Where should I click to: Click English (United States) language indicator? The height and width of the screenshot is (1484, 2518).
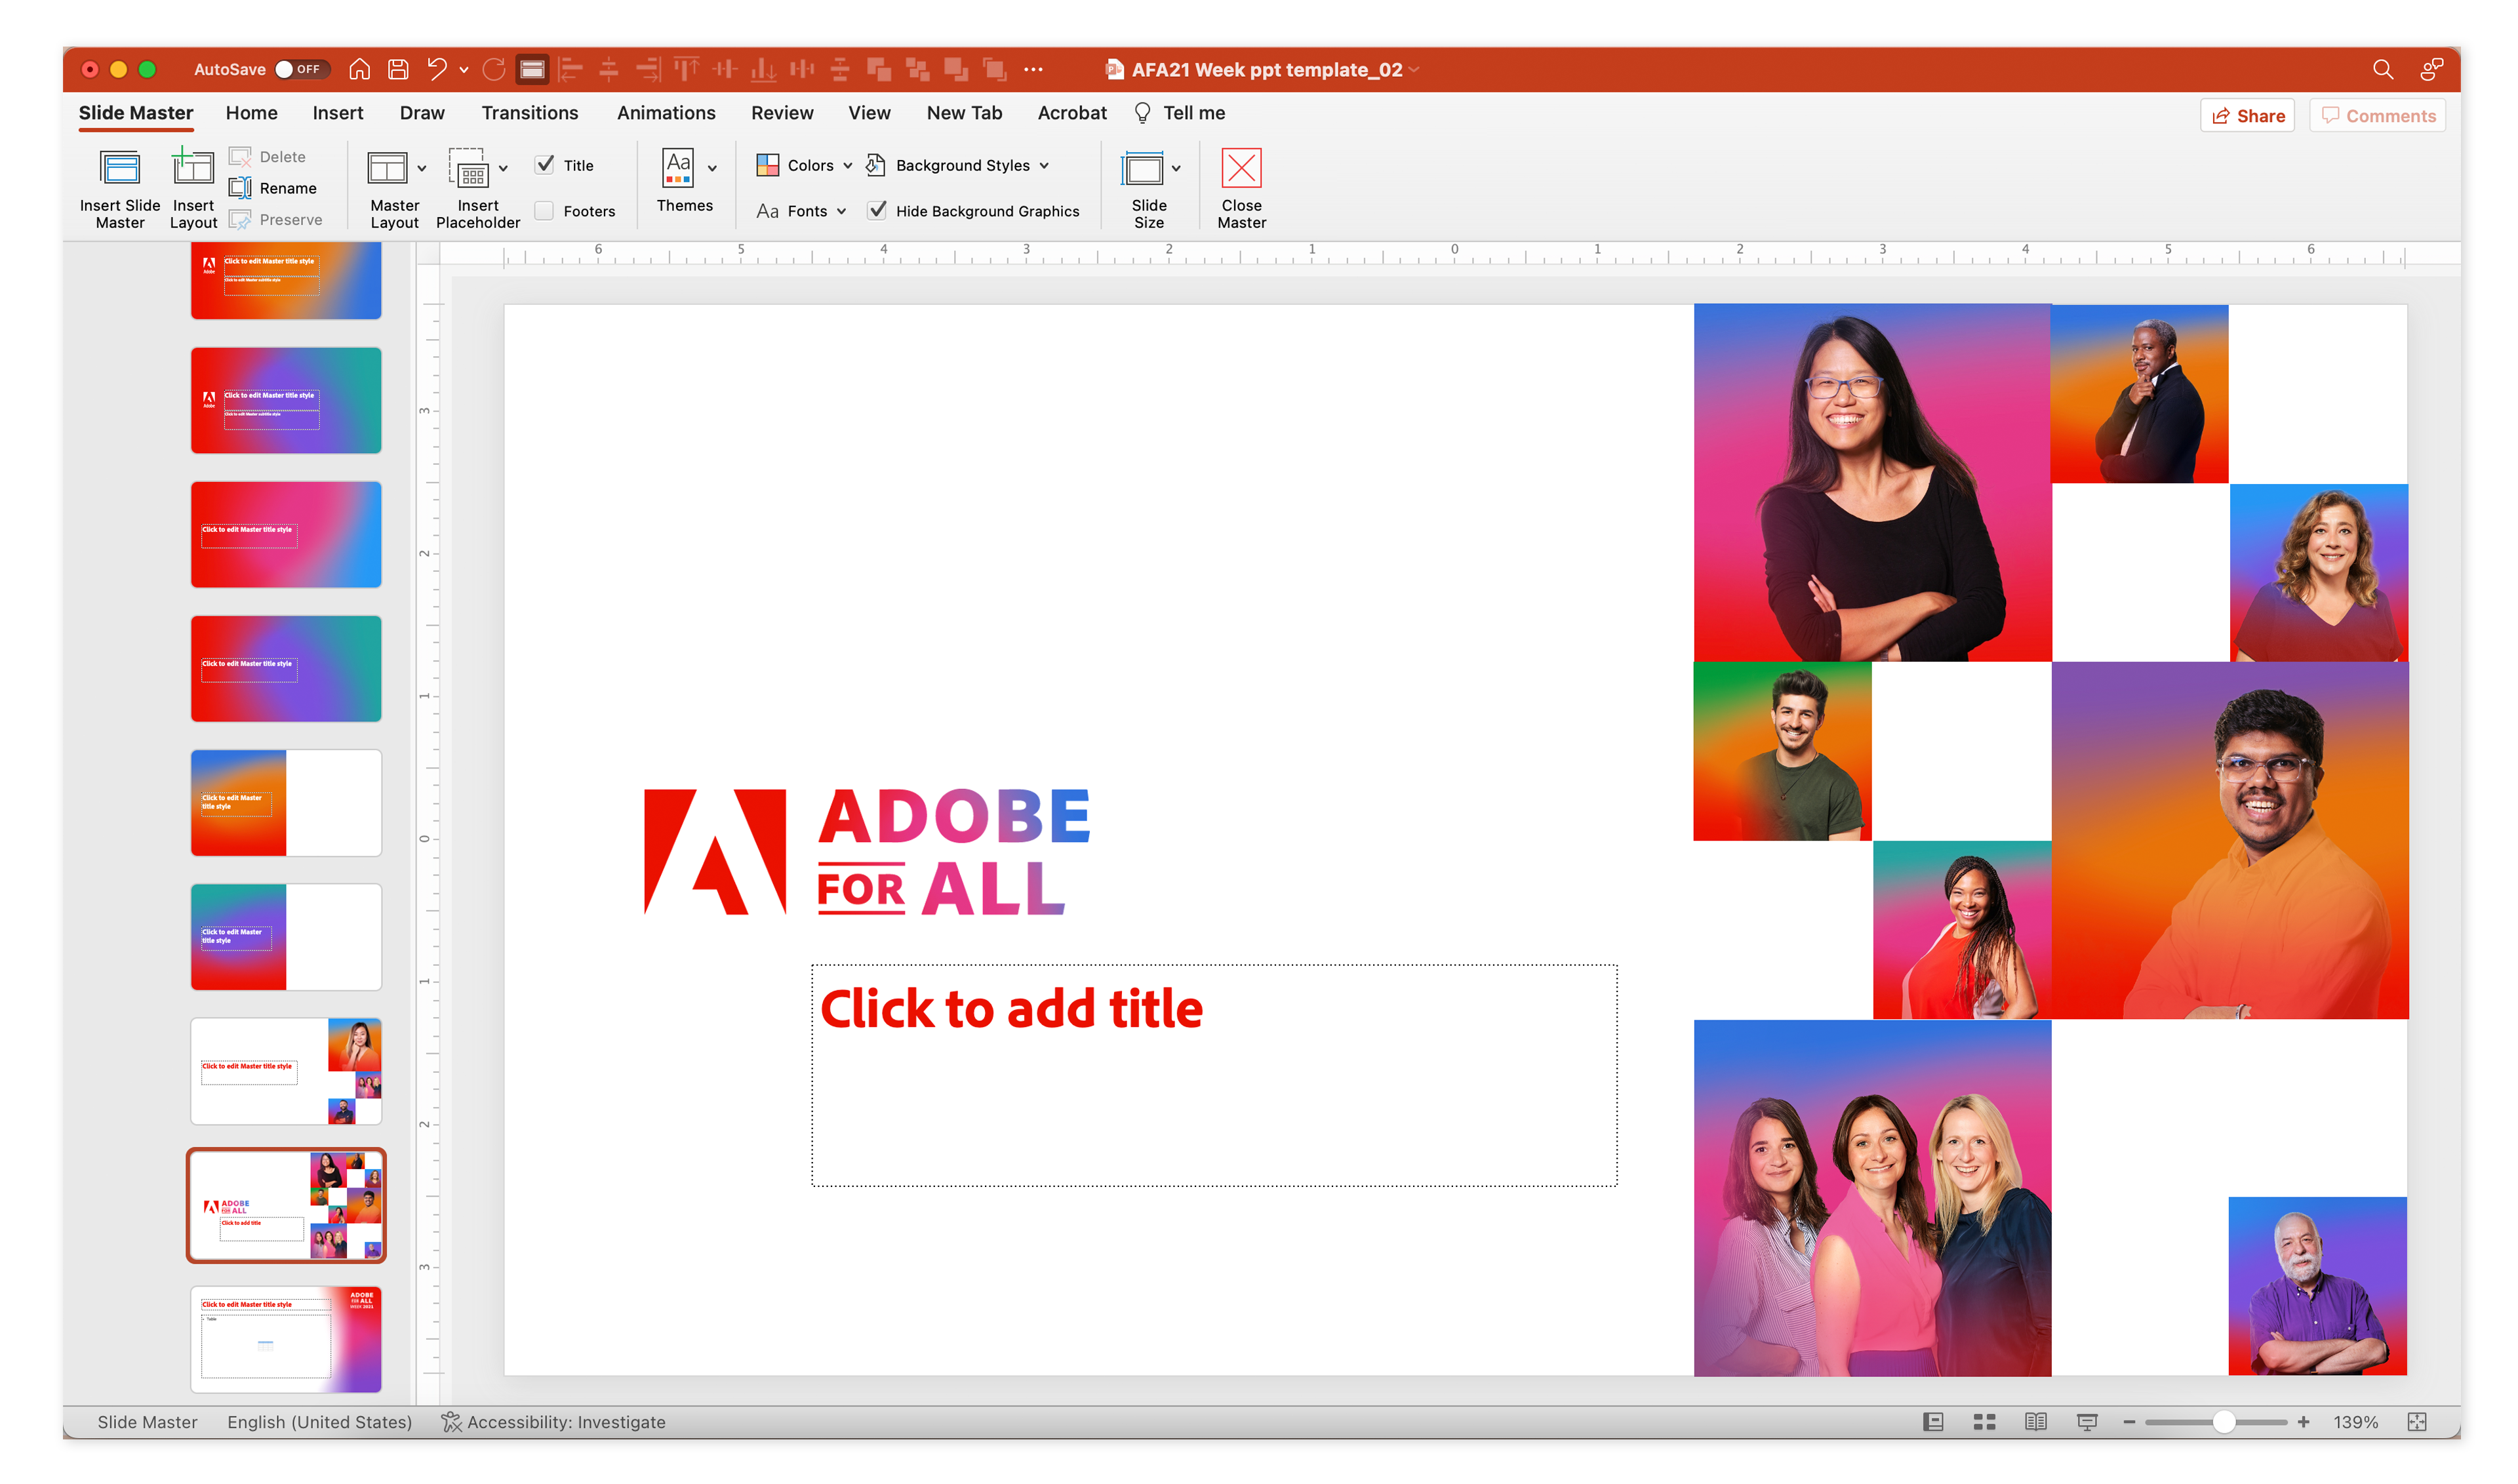(319, 1421)
